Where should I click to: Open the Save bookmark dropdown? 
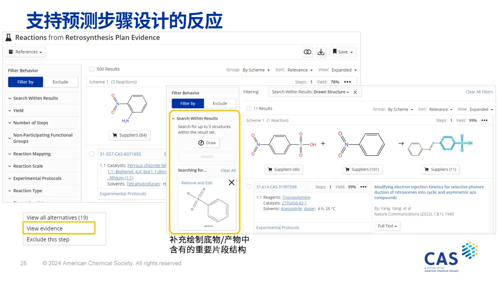[343, 52]
